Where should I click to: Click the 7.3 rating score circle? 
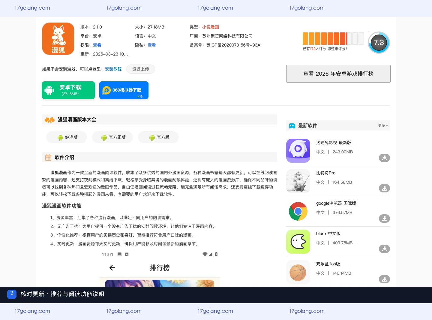click(x=379, y=43)
